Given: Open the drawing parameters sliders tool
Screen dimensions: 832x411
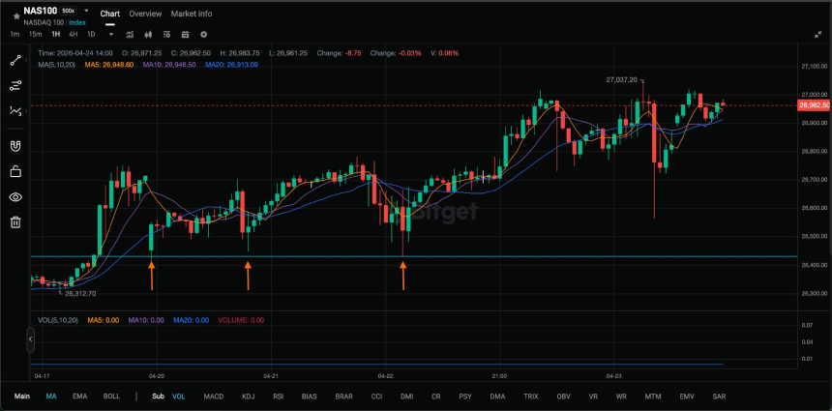Looking at the screenshot, I should point(15,86).
